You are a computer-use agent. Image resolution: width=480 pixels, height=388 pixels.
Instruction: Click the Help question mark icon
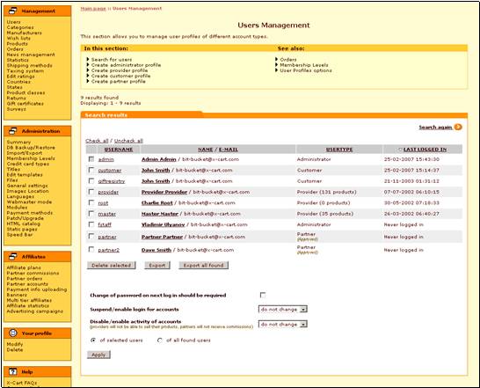point(13,371)
